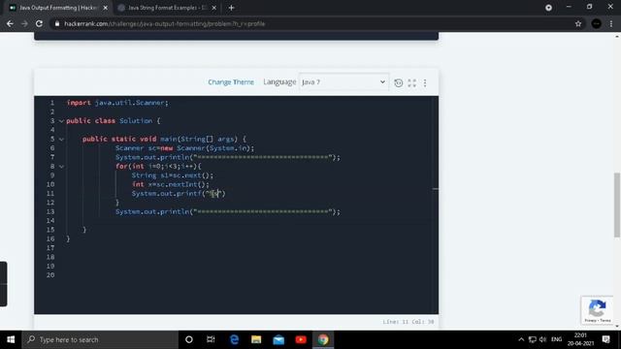Click the String s1=sc.next() code line
This screenshot has height=349, width=621.
click(x=173, y=175)
